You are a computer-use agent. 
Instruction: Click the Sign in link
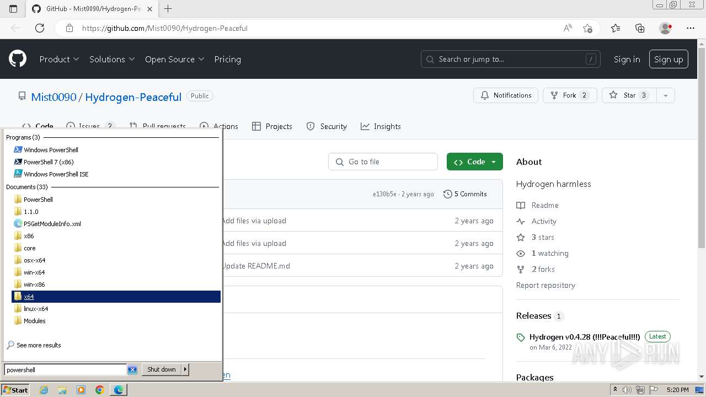tap(627, 59)
